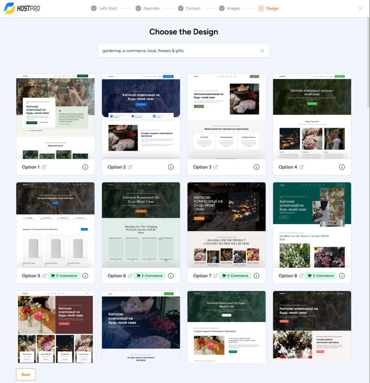Open Option 8 external preview icon

(x=301, y=276)
